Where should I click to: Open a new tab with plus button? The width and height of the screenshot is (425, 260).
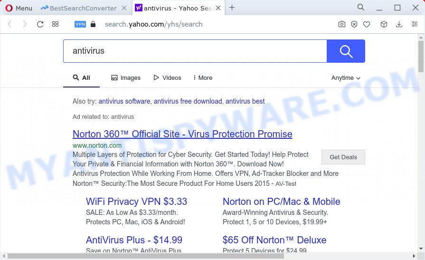[232, 8]
